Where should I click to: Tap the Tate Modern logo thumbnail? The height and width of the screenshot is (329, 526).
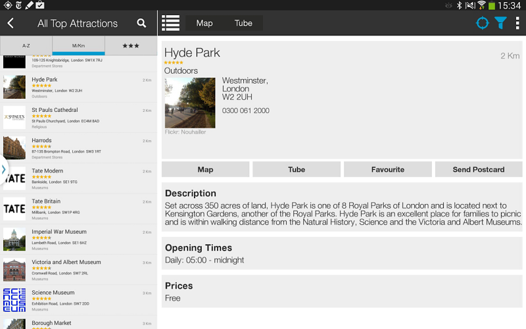(x=14, y=178)
